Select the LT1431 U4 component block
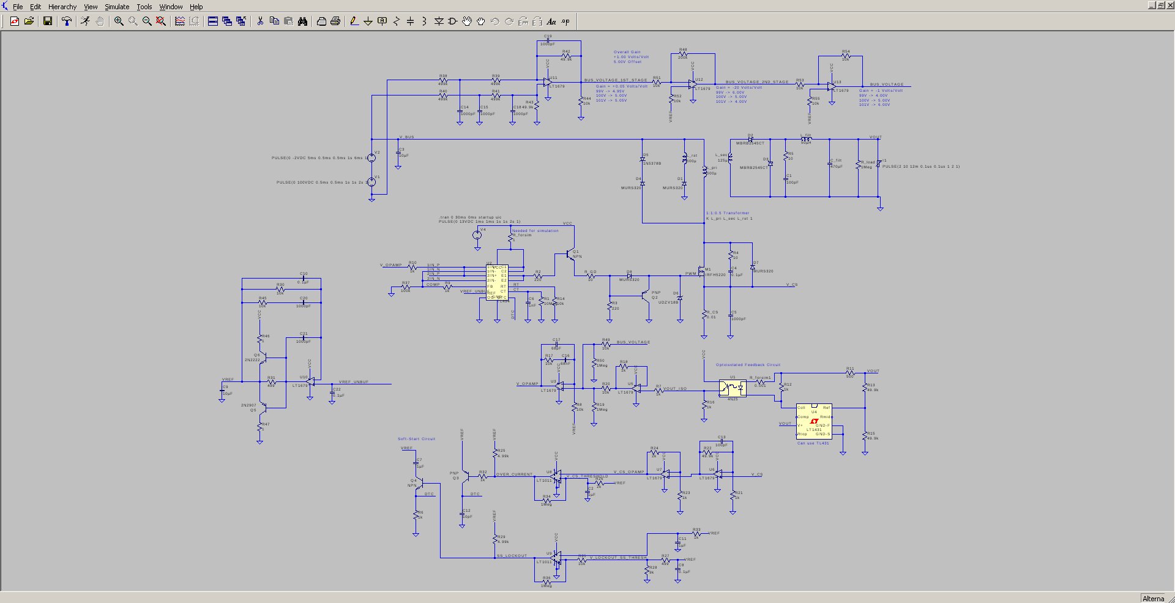 [x=814, y=421]
